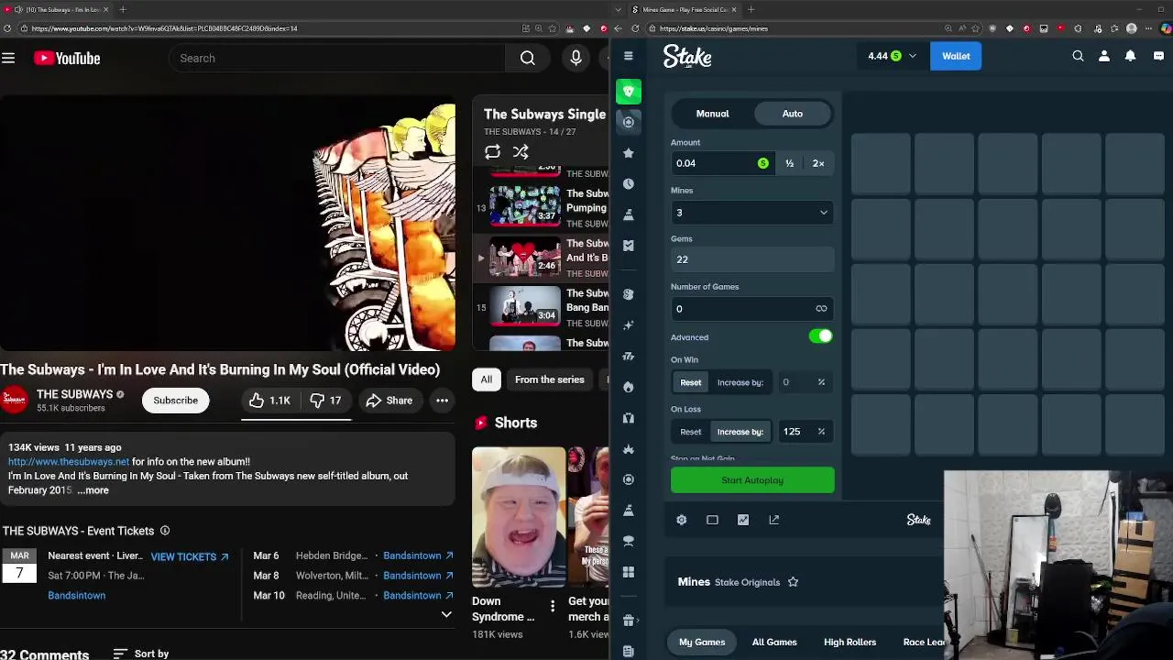The width and height of the screenshot is (1173, 660).
Task: Open Favourites star in Stake sidebar
Action: (629, 153)
